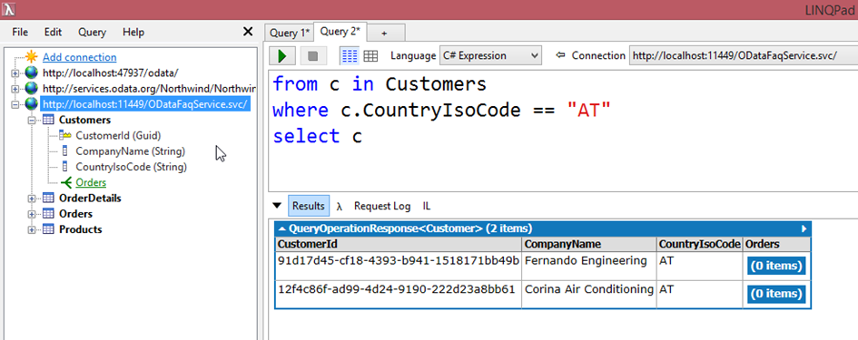
Task: Click the Customers table icon
Action: [x=48, y=120]
